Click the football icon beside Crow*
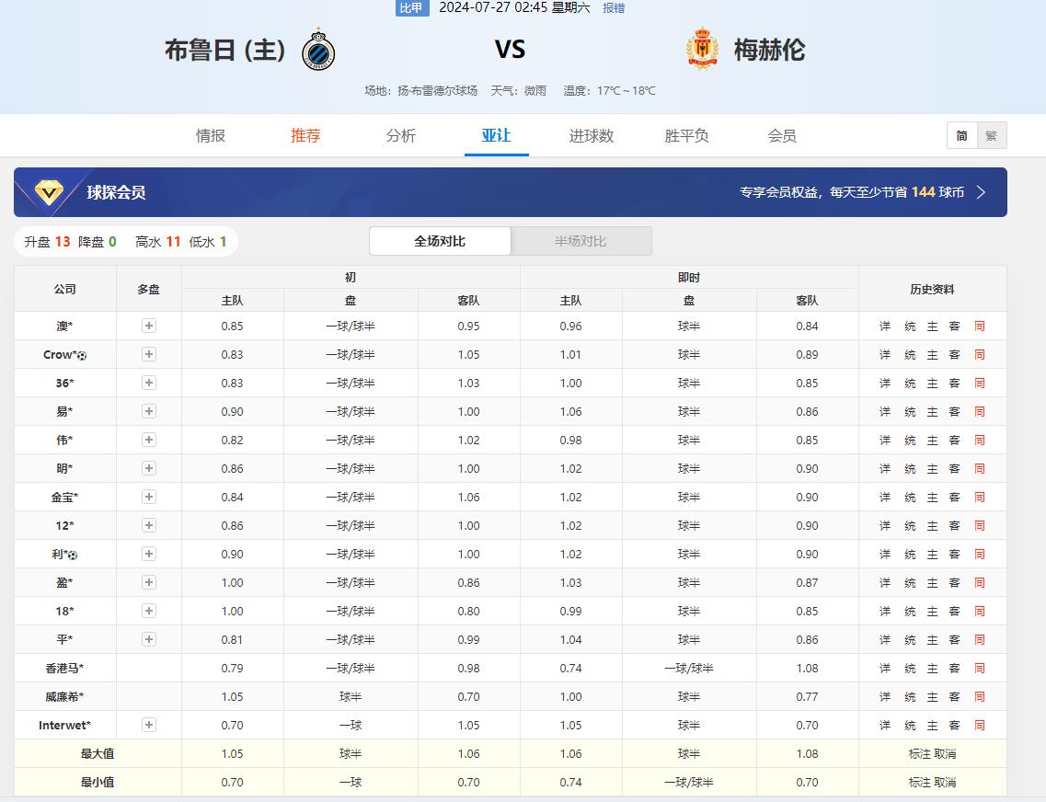Viewport: 1046px width, 802px height. pyautogui.click(x=82, y=355)
